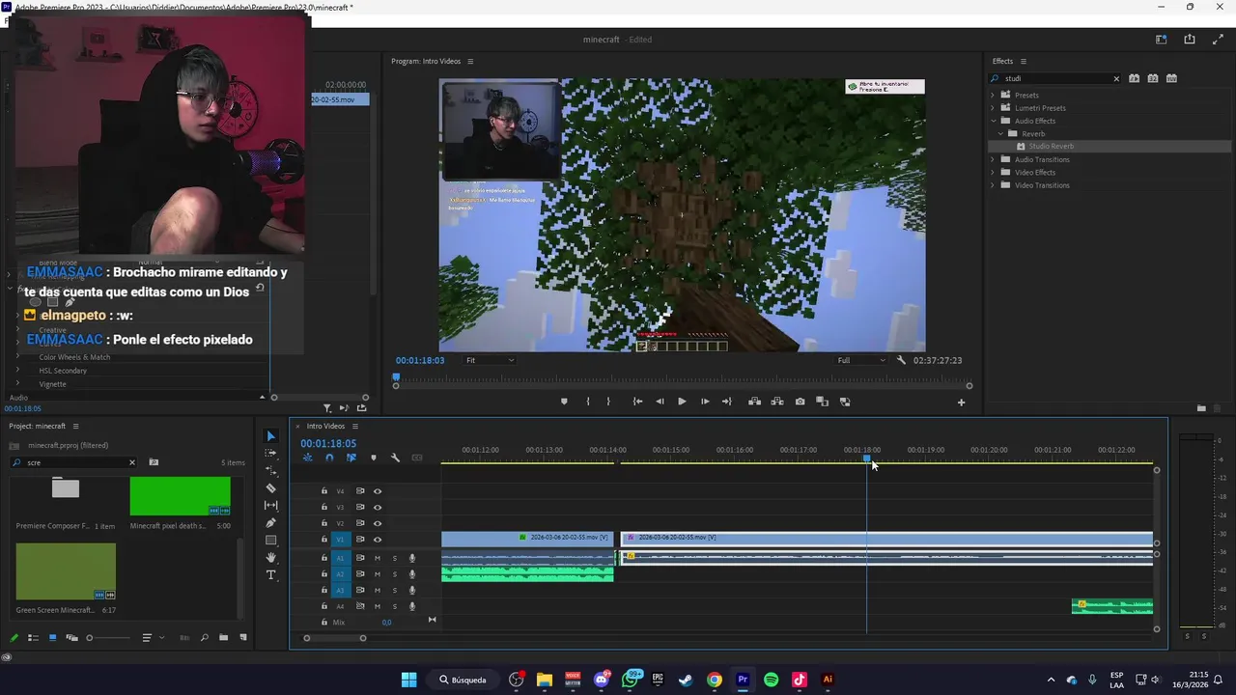The image size is (1236, 695).
Task: Add marker in timeline header
Action: 374,458
